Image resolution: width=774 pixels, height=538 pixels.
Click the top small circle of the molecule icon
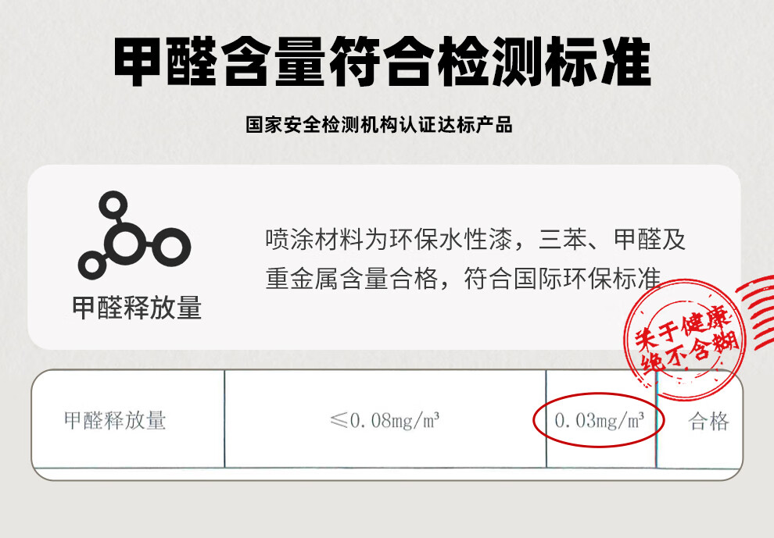[x=113, y=205]
